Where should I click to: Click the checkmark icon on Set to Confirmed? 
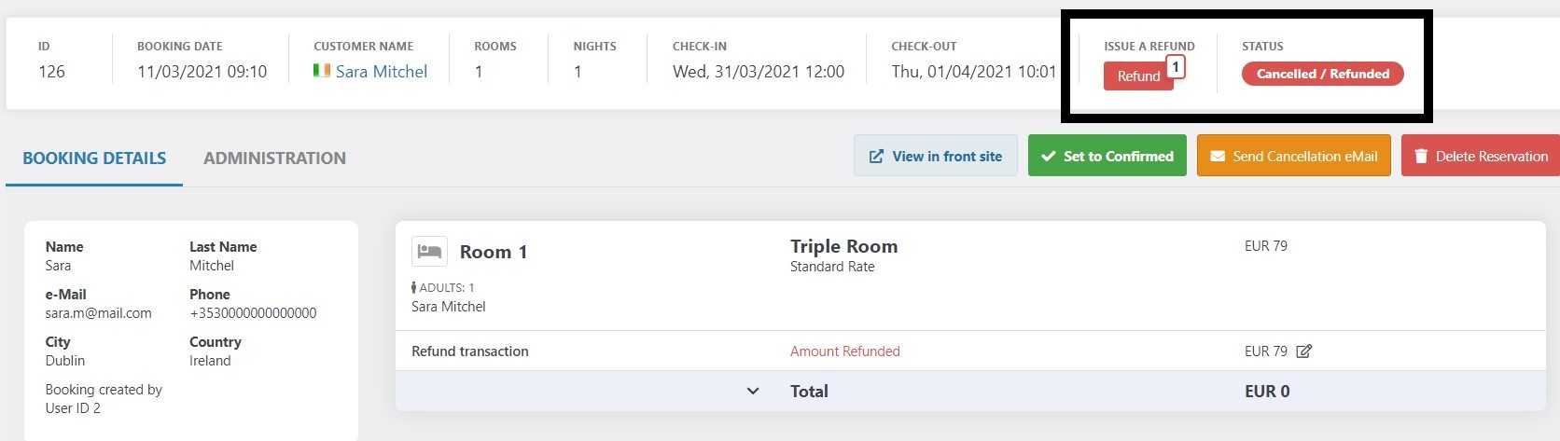[x=1049, y=157]
